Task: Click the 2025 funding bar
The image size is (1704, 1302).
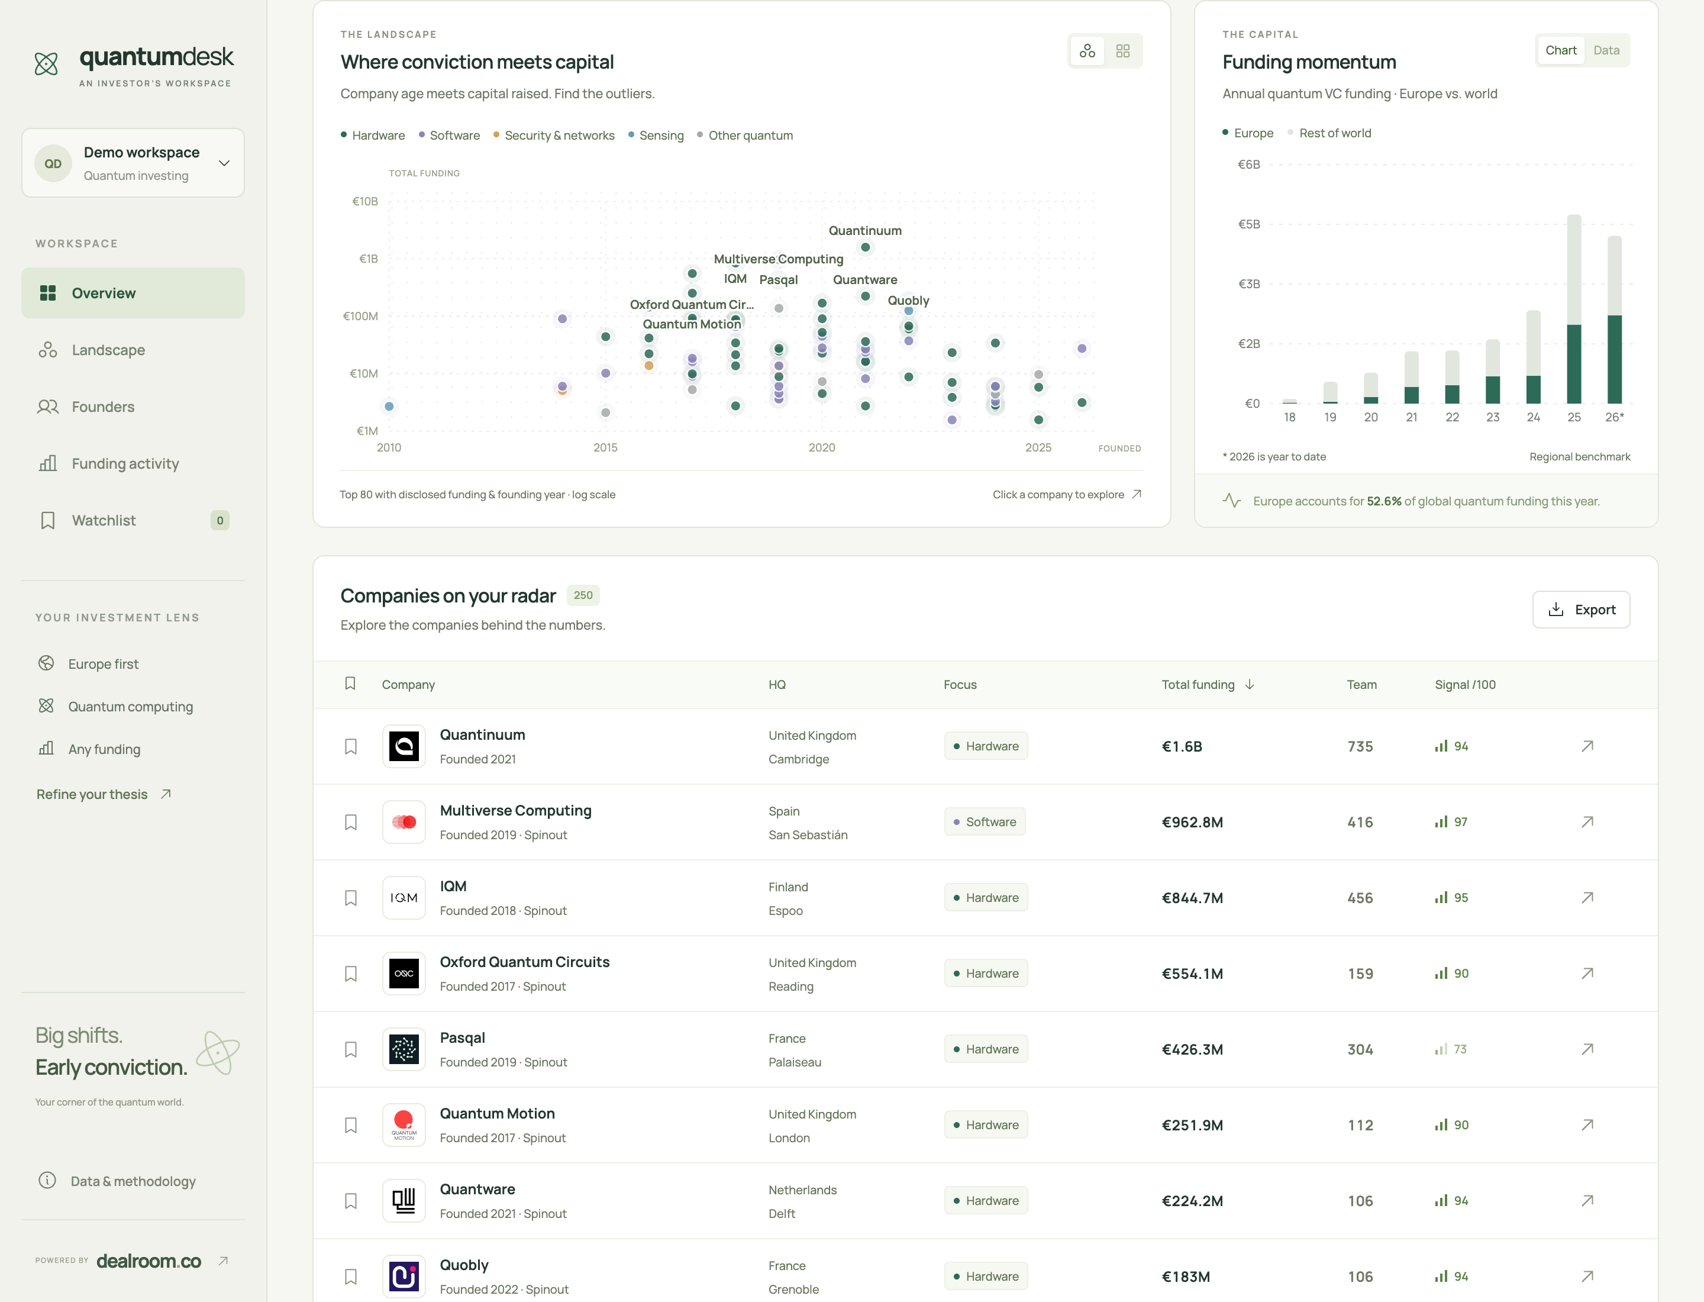Action: 1574,308
